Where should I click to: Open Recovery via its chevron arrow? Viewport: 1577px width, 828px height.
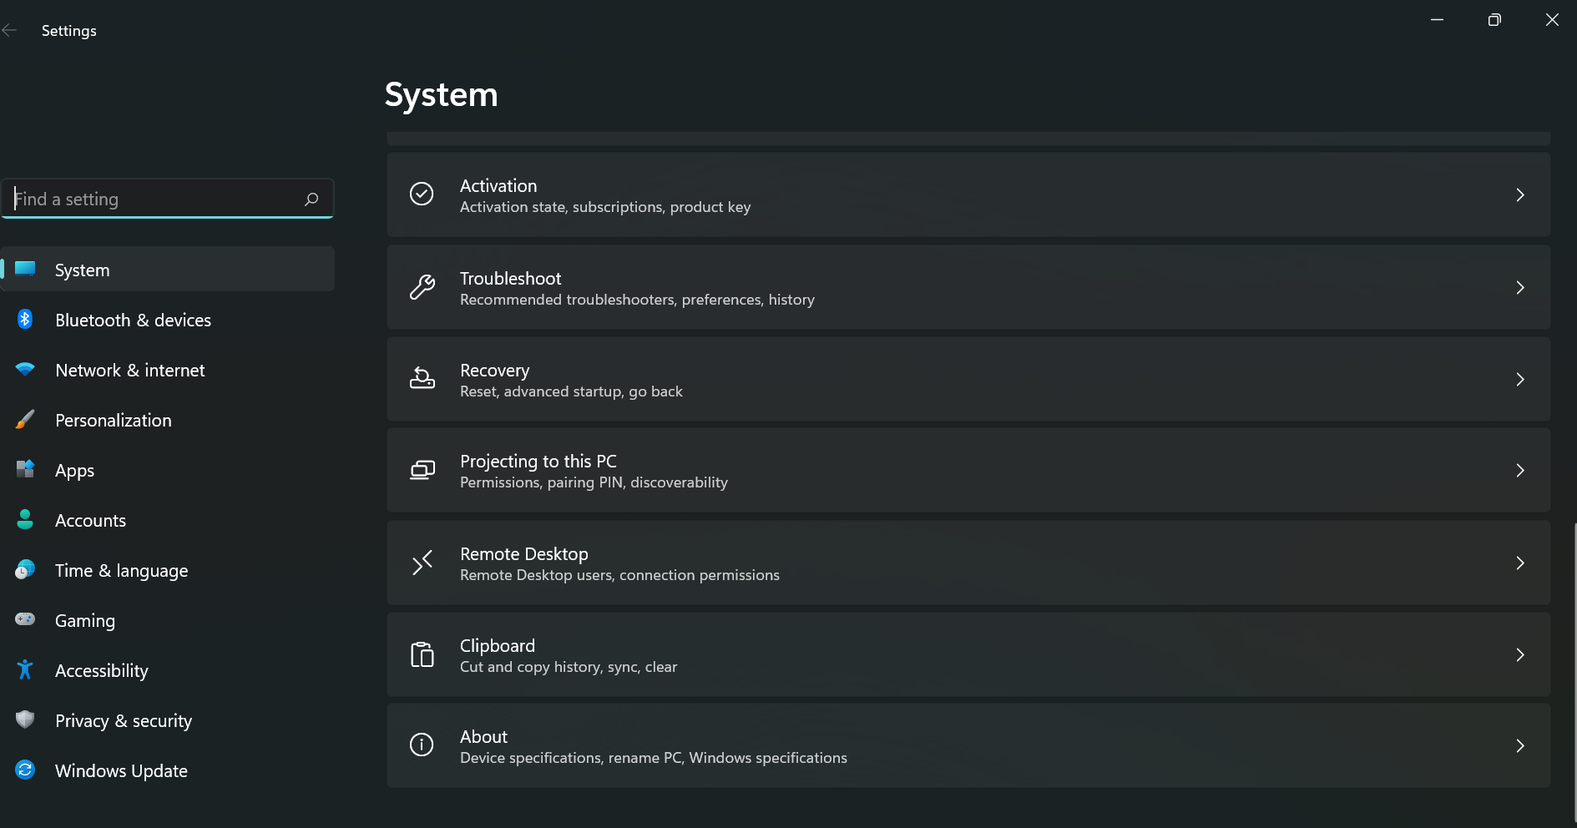coord(1520,380)
